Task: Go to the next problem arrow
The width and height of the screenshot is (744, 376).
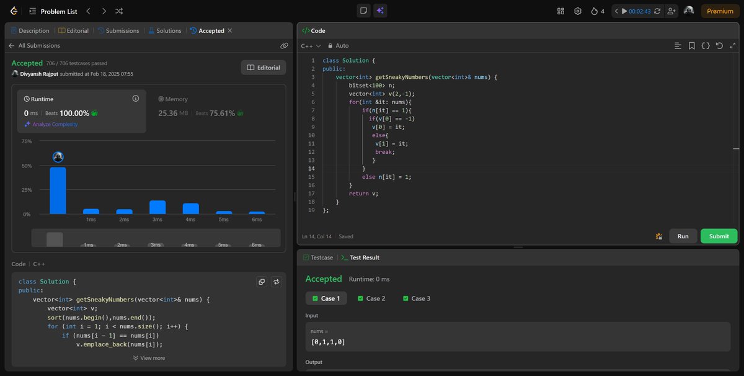Action: pos(104,11)
